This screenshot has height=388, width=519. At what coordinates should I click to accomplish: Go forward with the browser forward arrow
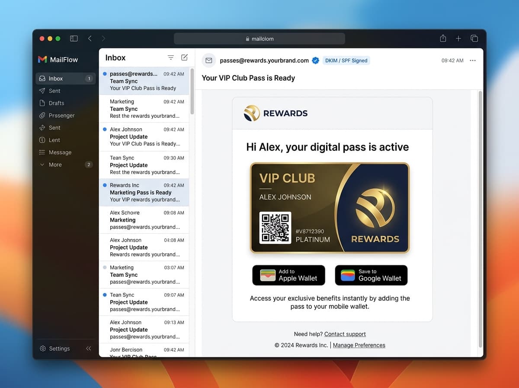coord(103,39)
